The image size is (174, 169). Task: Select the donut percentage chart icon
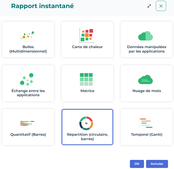tap(86, 123)
